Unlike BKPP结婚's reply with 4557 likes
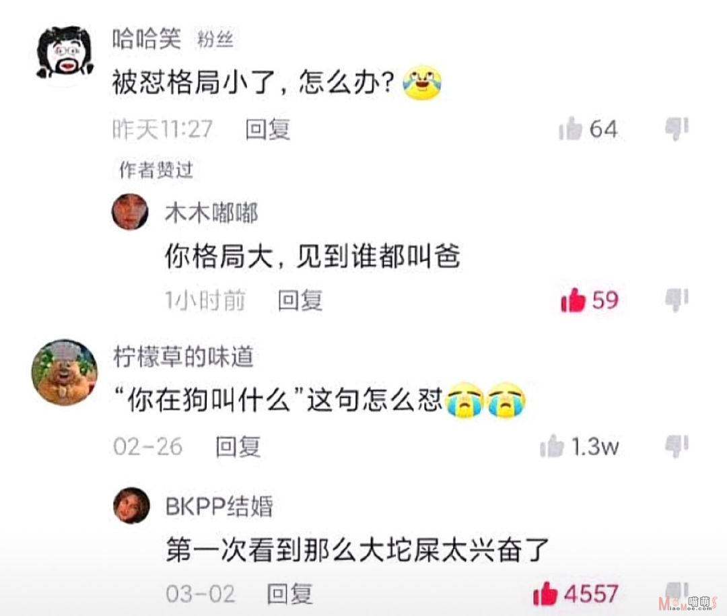This screenshot has width=727, height=616. 545,594
